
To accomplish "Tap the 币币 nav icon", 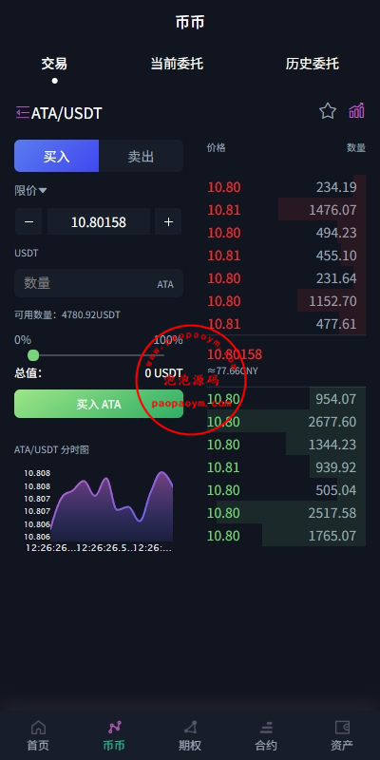I will (114, 728).
